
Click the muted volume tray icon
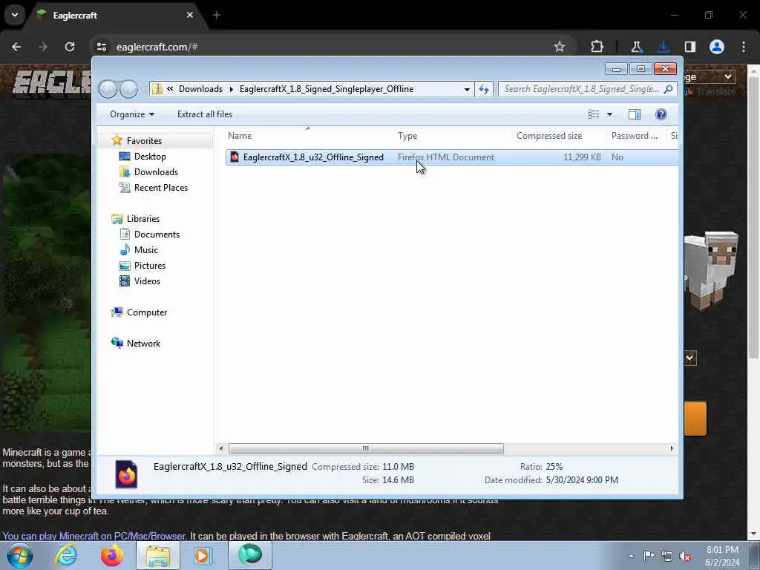(685, 556)
